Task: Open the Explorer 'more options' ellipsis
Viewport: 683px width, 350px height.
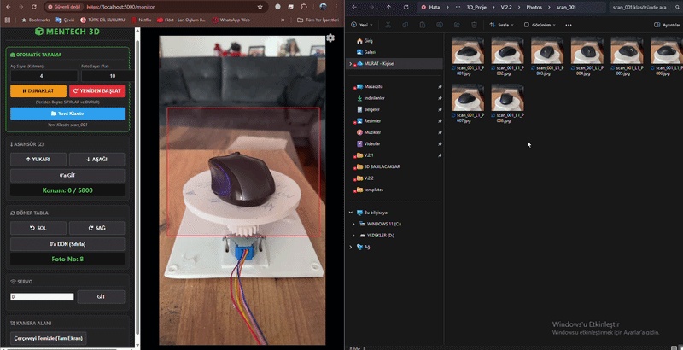Action: (569, 25)
